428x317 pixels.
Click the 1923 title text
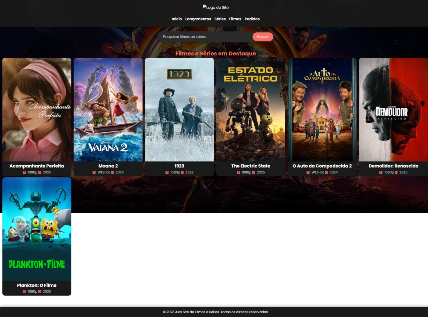point(179,166)
